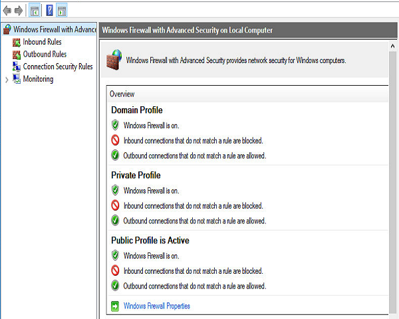Click the Private Profile outbound allowed check icon

(x=115, y=220)
